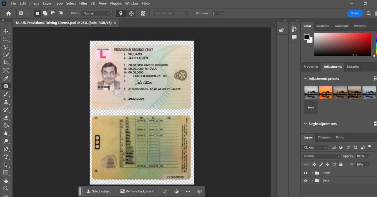Toggle visibility of the Back layer group

(x=305, y=180)
